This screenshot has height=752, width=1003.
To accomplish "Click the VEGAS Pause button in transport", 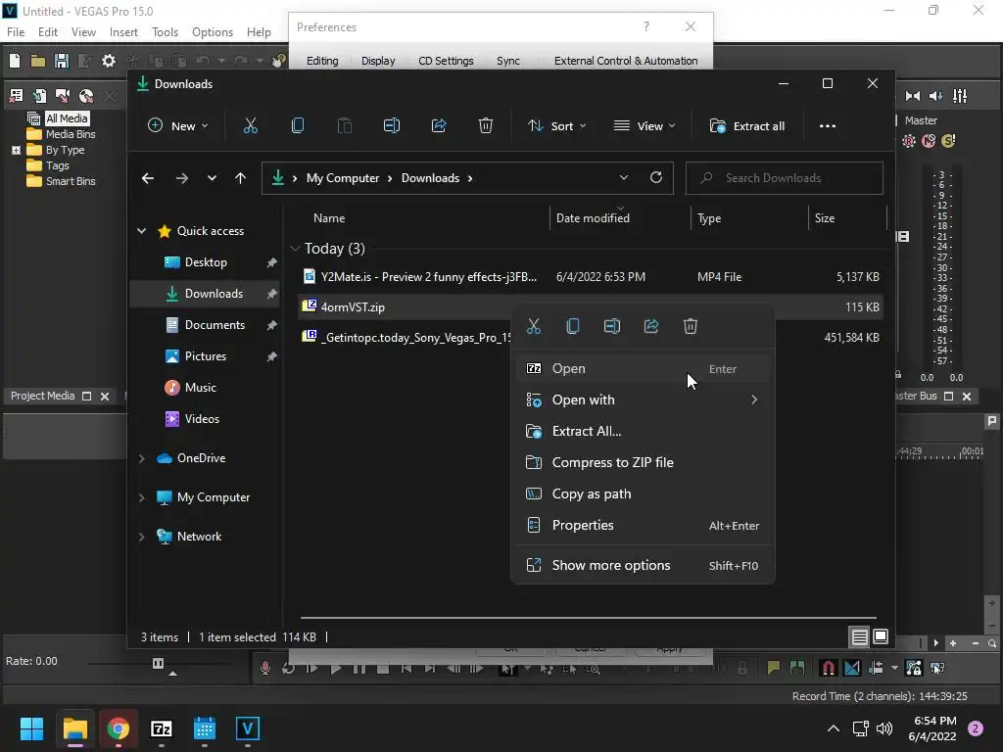I will (358, 668).
